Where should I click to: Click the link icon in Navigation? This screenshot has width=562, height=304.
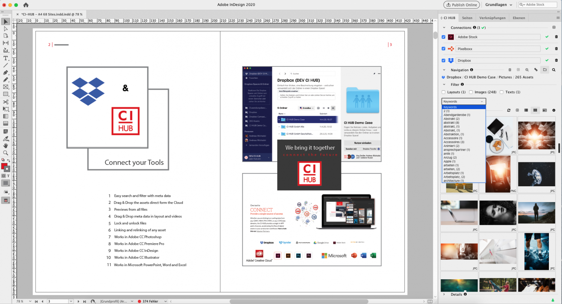click(x=536, y=70)
